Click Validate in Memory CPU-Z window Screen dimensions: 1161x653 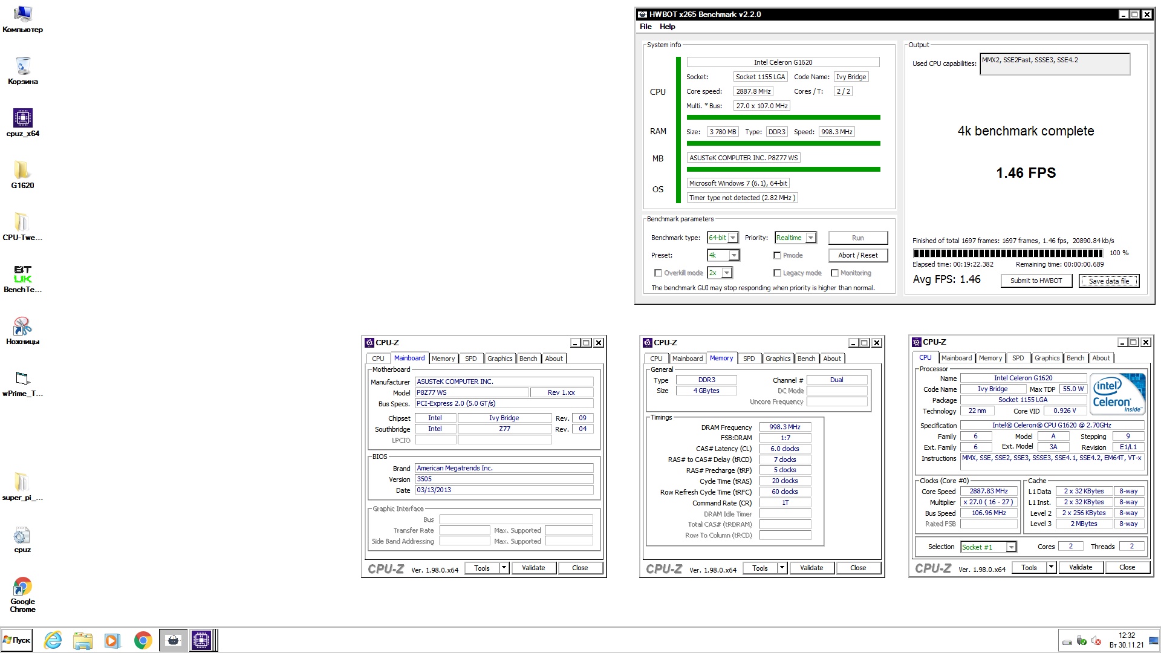click(811, 568)
